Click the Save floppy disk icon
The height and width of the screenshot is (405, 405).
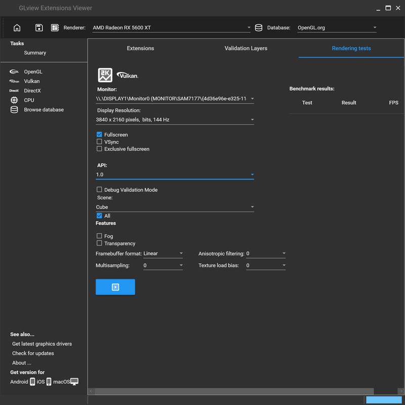39,28
